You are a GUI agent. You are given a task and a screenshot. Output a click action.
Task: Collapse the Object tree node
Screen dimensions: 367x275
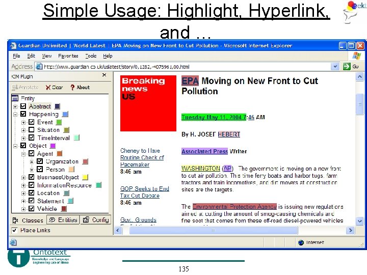click(15, 146)
